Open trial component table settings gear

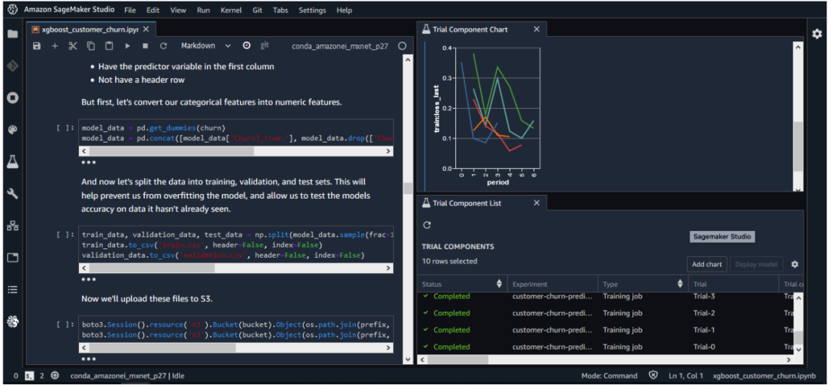point(795,264)
